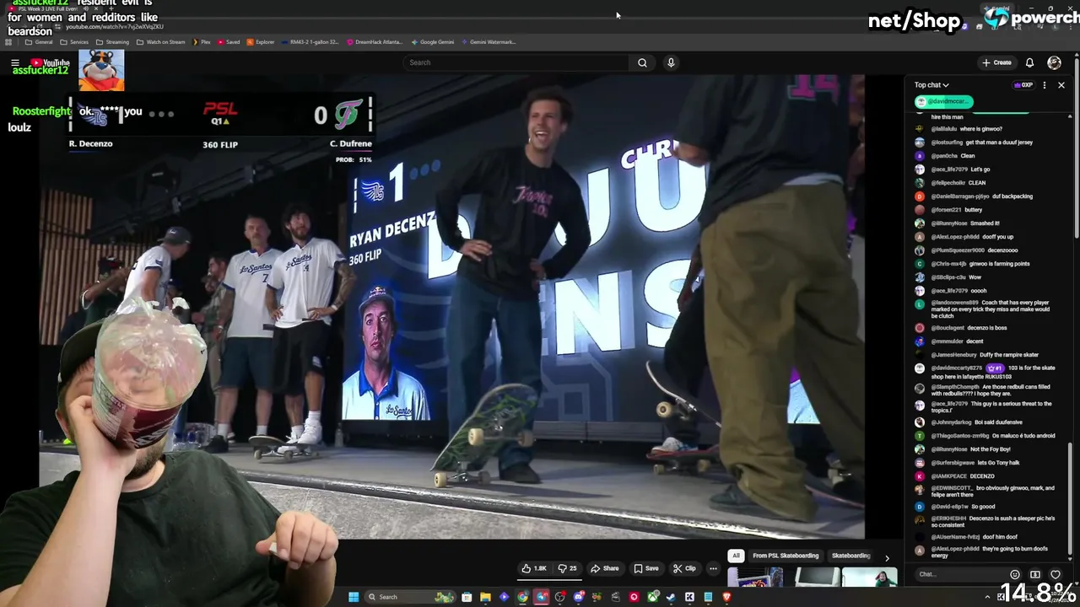Open the Services bookmarks folder
This screenshot has height=607, width=1080.
click(x=74, y=42)
